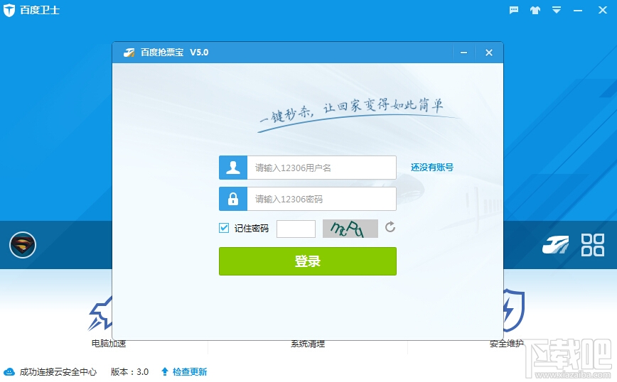This screenshot has height=382, width=617.
Task: Click the 百度抢票宝 V5.0 title text
Action: point(174,53)
